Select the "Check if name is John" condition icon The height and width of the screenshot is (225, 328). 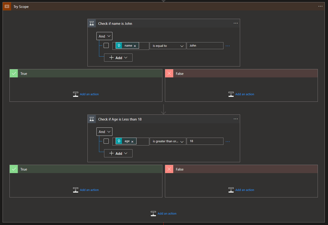(92, 23)
